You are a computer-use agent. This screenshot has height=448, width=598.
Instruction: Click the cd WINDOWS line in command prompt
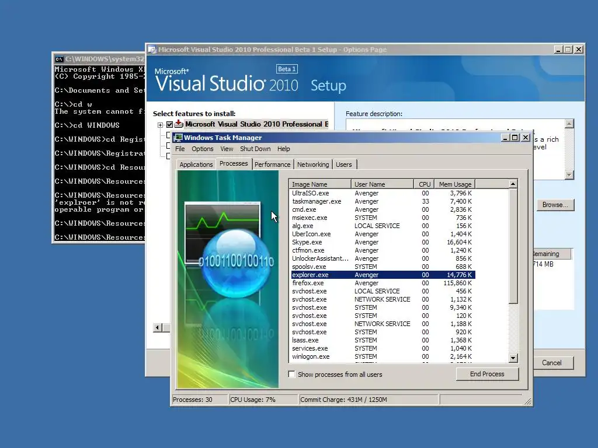click(87, 125)
